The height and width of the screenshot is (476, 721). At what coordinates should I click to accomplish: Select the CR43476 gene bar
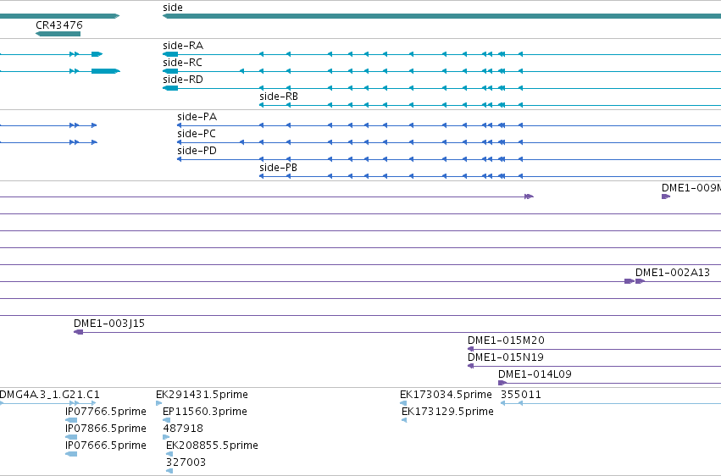(58, 34)
